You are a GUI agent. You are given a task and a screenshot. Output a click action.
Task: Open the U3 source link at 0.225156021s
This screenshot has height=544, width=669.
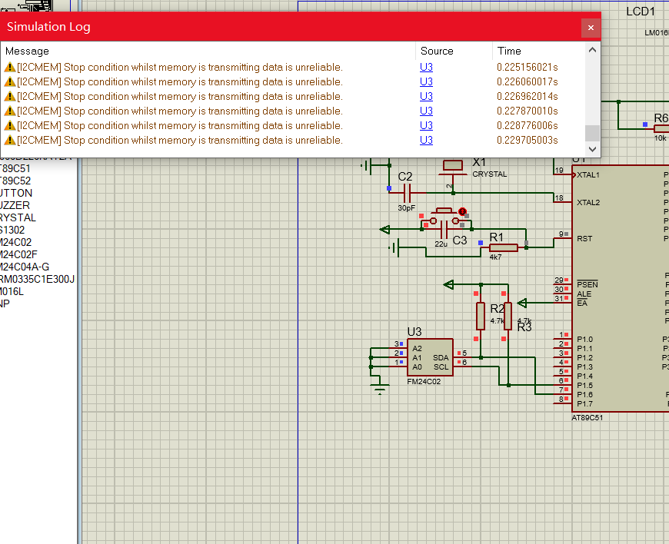click(426, 68)
